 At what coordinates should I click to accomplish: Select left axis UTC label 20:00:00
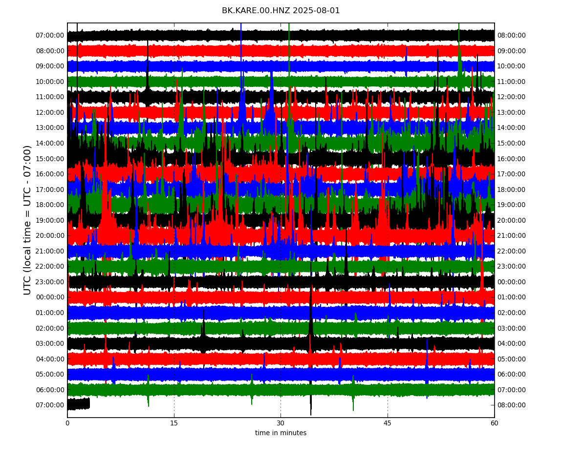tap(50, 236)
